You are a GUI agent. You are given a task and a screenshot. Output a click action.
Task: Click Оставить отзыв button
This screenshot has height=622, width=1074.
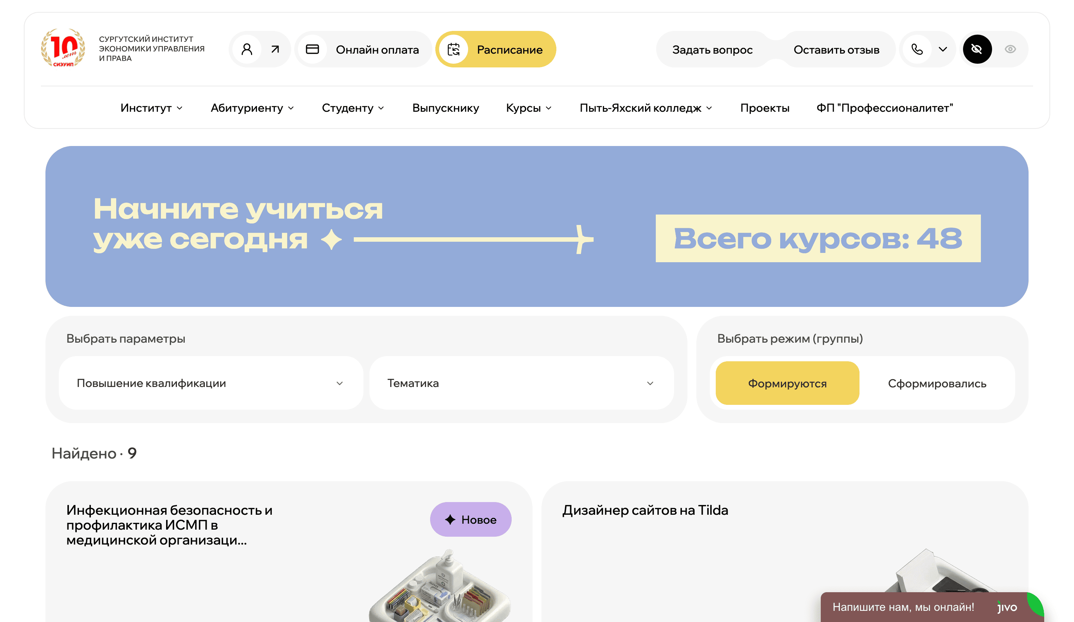[x=837, y=50]
